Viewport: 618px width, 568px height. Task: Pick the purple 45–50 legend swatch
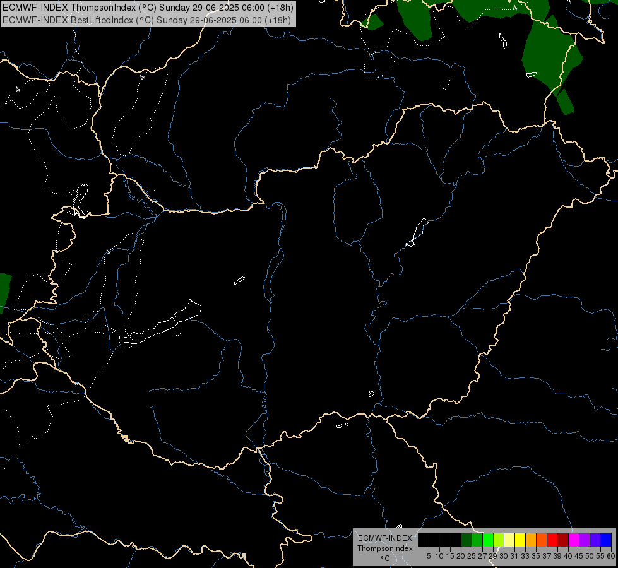click(585, 540)
